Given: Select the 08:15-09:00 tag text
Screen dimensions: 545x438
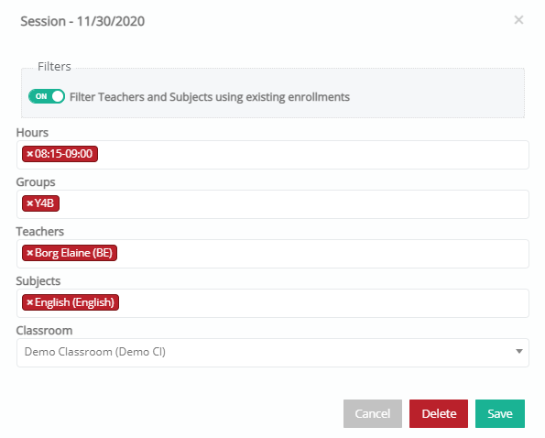Looking at the screenshot, I should click(x=63, y=154).
